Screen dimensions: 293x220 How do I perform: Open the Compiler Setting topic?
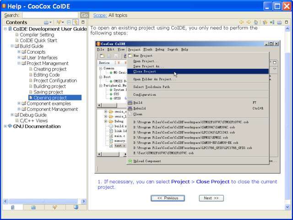coord(37,35)
